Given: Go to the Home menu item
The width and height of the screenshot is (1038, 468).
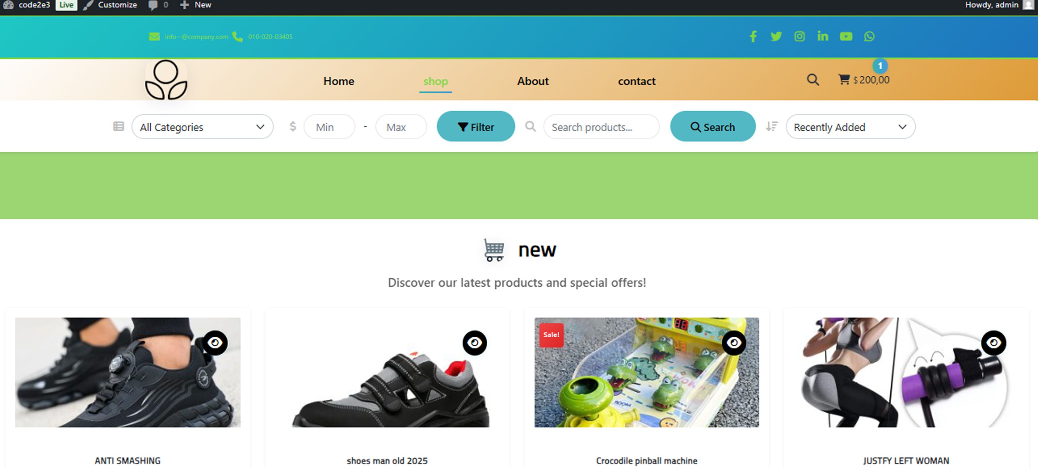Looking at the screenshot, I should click(339, 81).
